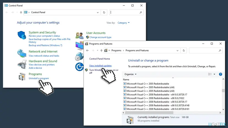
Task: Expand Control Panel address bar history dropdown
Action: point(97,12)
